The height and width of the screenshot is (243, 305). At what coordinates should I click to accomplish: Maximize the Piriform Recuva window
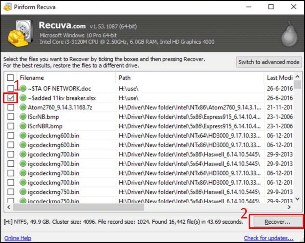point(271,7)
